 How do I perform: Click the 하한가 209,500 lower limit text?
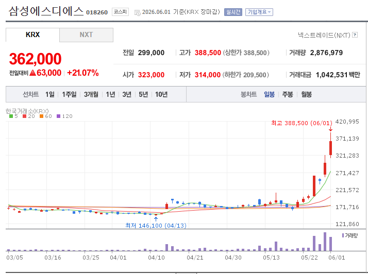(246, 75)
